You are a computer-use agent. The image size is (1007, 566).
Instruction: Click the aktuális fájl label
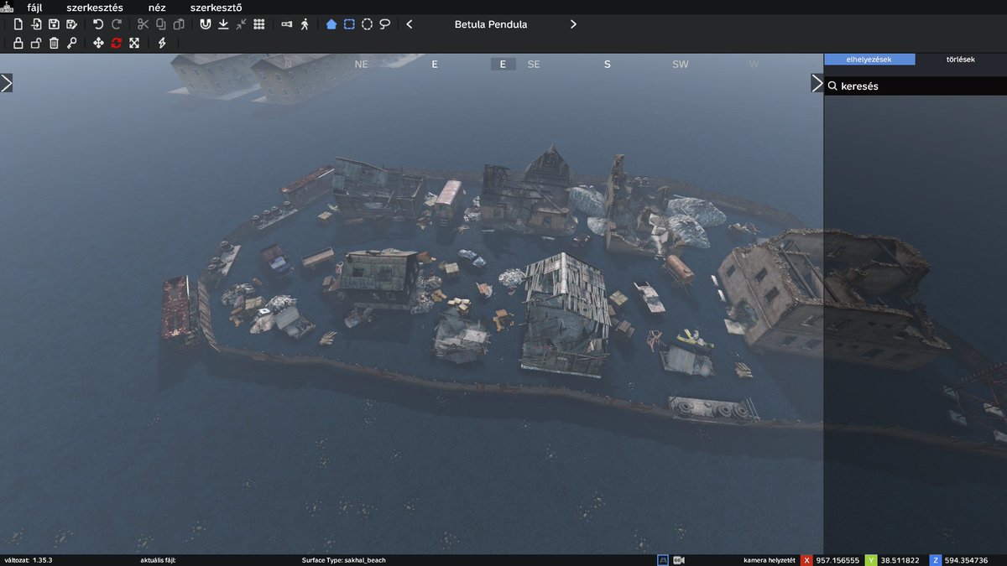coord(158,560)
